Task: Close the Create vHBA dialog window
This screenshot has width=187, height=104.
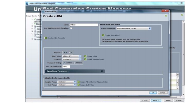Action: point(165,11)
